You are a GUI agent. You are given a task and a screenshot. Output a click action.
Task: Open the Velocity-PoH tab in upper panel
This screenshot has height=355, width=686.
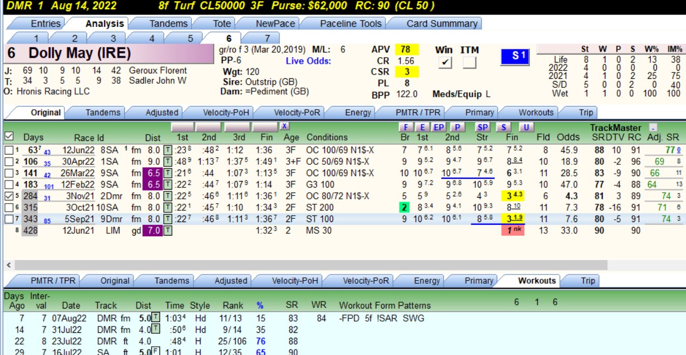(225, 112)
